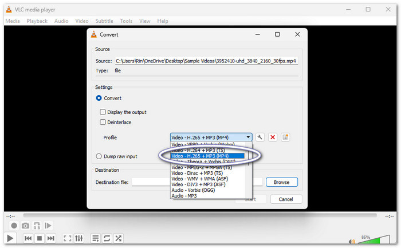Open the Tools menu

click(x=127, y=21)
